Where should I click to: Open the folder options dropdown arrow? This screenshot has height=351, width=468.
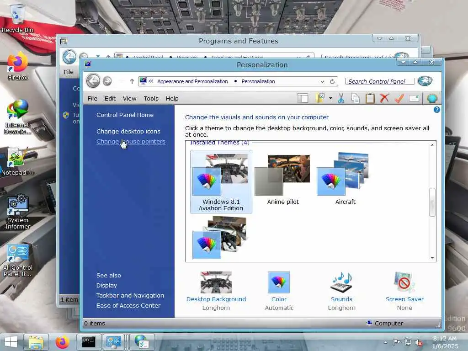331,98
